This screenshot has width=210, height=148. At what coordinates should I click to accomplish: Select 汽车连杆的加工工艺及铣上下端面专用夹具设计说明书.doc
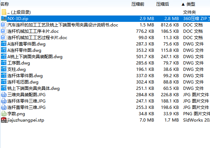[x=63, y=25]
